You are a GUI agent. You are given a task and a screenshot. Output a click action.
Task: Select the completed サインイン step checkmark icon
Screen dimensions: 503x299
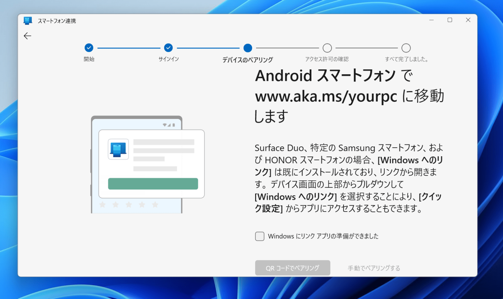tap(168, 48)
